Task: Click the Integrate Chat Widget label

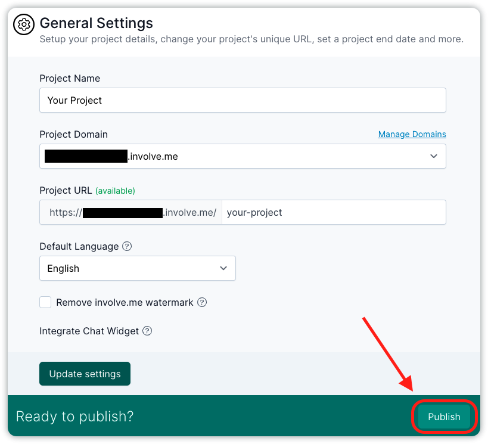Action: (89, 331)
